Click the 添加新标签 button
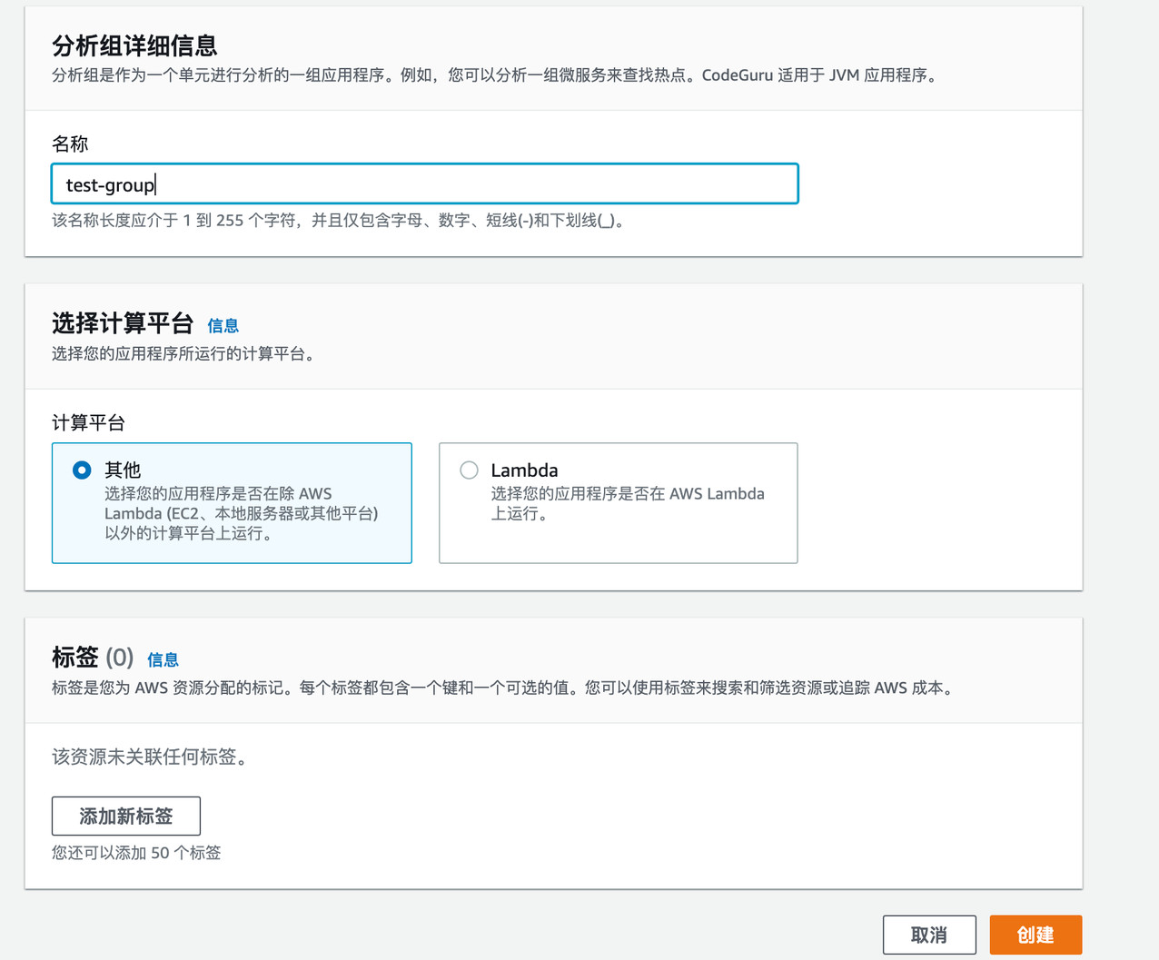This screenshot has width=1159, height=960. click(126, 816)
